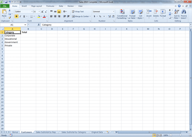Image resolution: width=192 pixels, height=137 pixels.
Task: Toggle Wrap Text
Action: 78,11
